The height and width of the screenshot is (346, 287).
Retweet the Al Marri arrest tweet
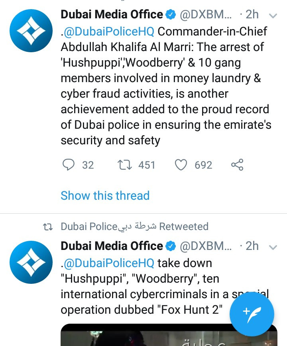[125, 165]
